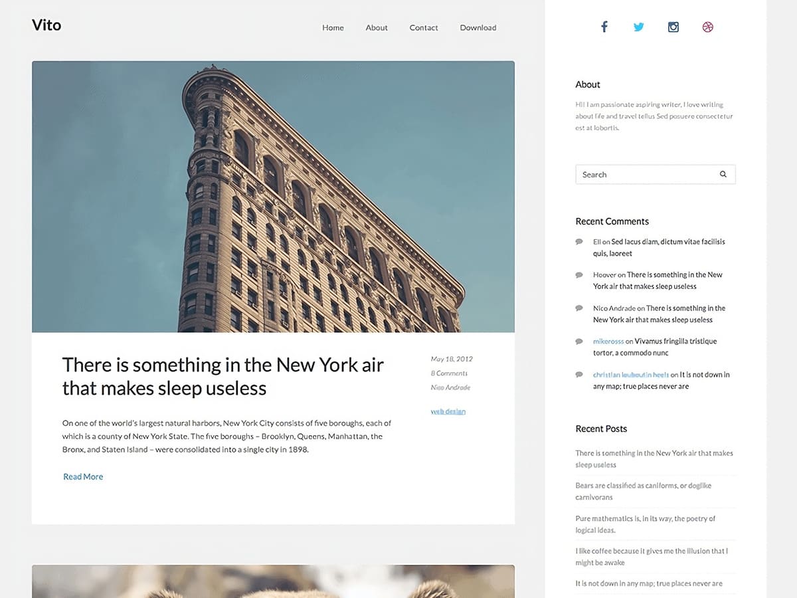Open the New York air post title
Image resolution: width=797 pixels, height=598 pixels.
tap(223, 376)
